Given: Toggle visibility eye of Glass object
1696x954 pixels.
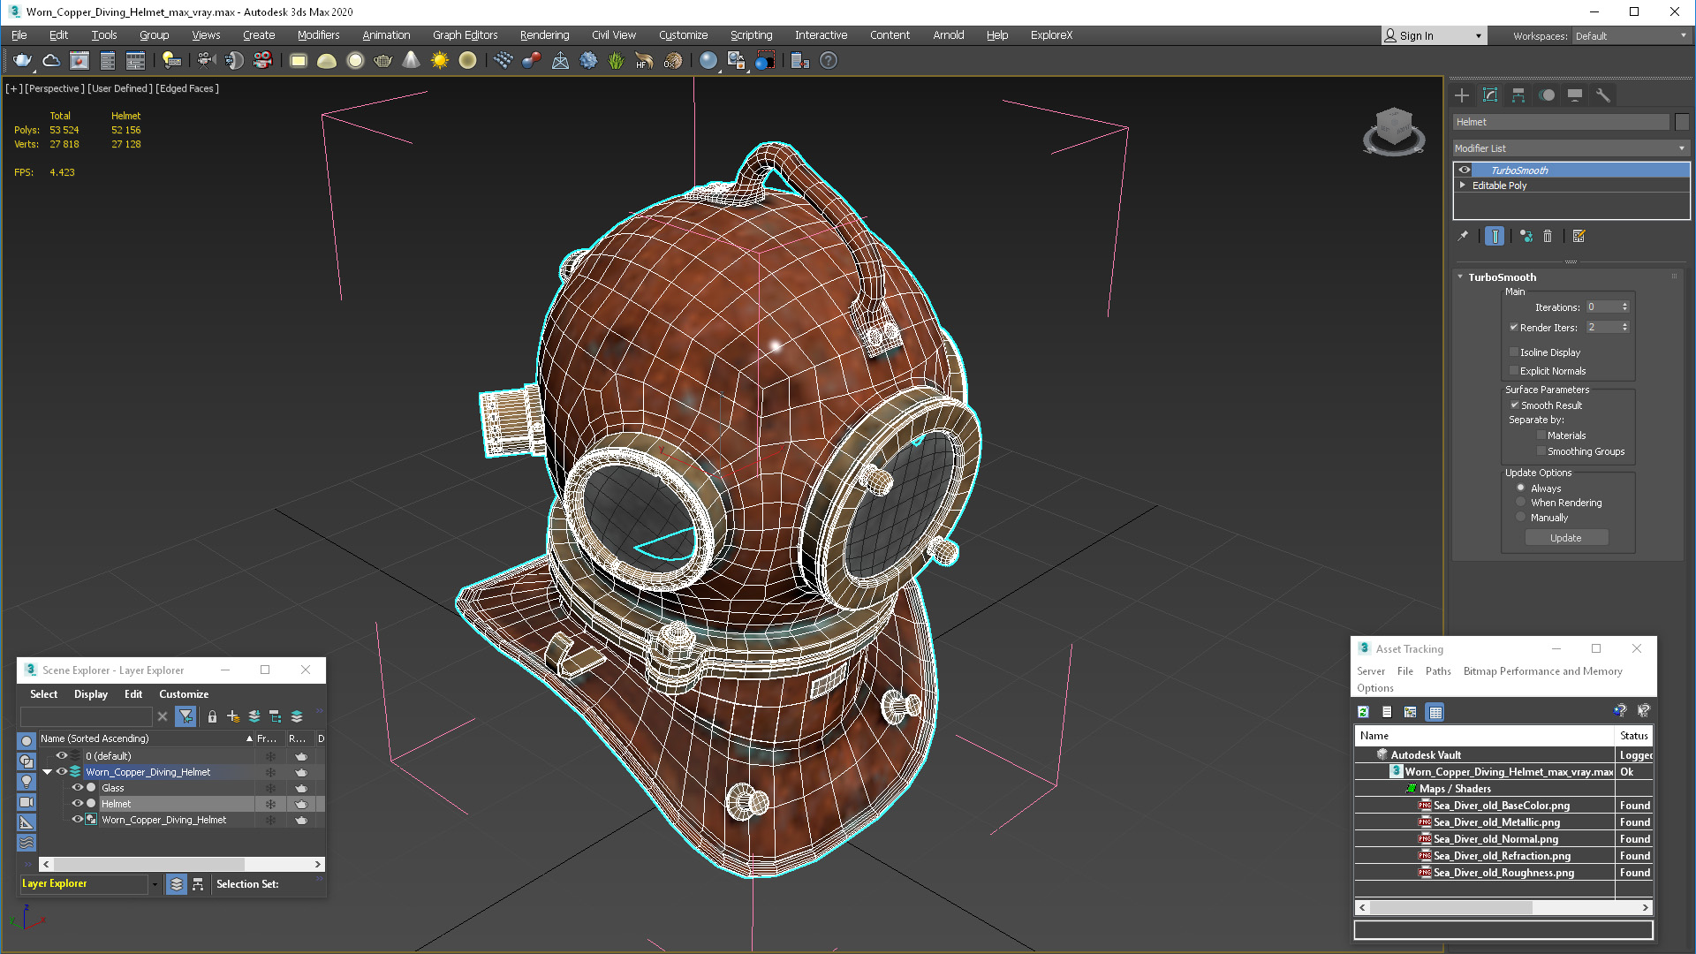Looking at the screenshot, I should pyautogui.click(x=78, y=788).
